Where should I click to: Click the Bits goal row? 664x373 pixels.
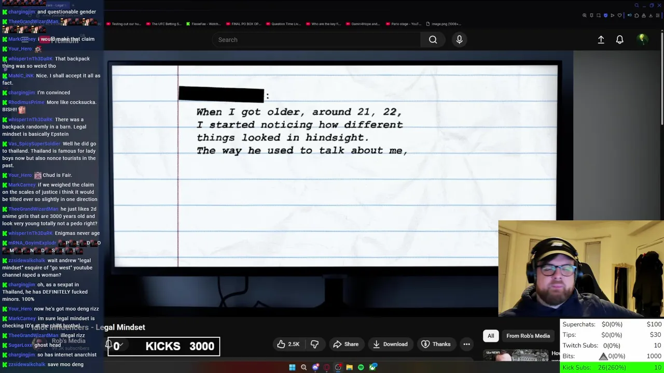pos(613,356)
